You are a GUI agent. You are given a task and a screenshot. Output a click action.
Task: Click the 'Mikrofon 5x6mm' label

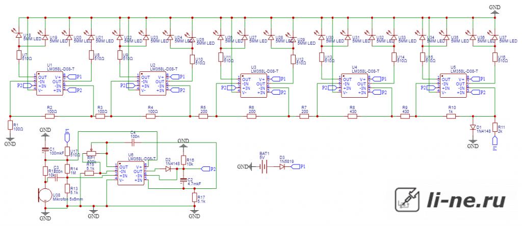click(x=68, y=199)
